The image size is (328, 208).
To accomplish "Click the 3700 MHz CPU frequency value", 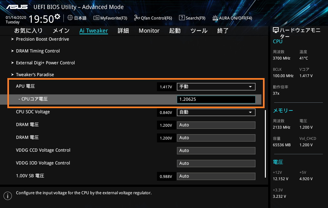I will pyautogui.click(x=282, y=58).
